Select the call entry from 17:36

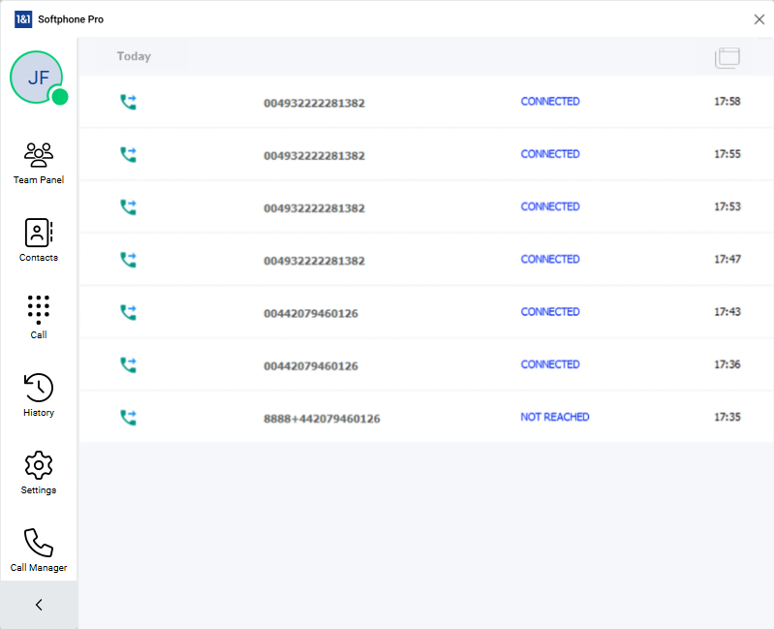(x=425, y=365)
